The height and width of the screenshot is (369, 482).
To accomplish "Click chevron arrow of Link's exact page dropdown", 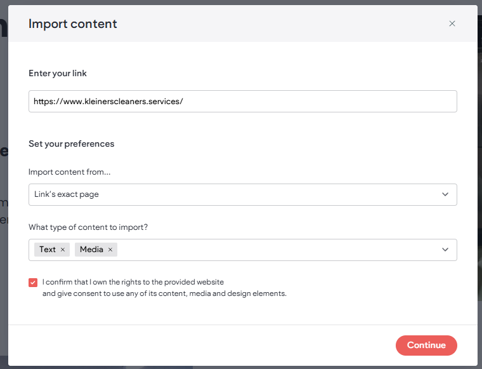I will click(445, 194).
